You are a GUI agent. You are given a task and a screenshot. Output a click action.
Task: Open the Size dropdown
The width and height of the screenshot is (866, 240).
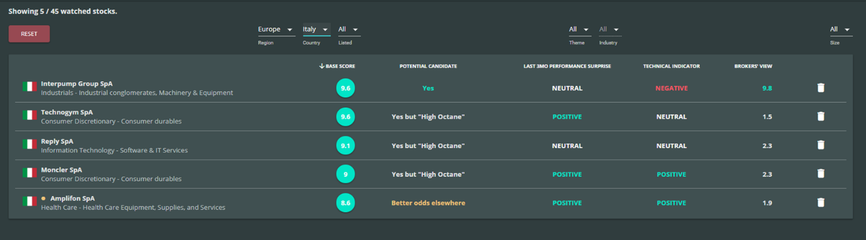click(x=841, y=30)
